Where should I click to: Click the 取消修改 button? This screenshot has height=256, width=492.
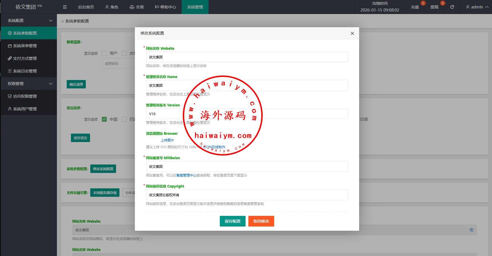[261, 221]
